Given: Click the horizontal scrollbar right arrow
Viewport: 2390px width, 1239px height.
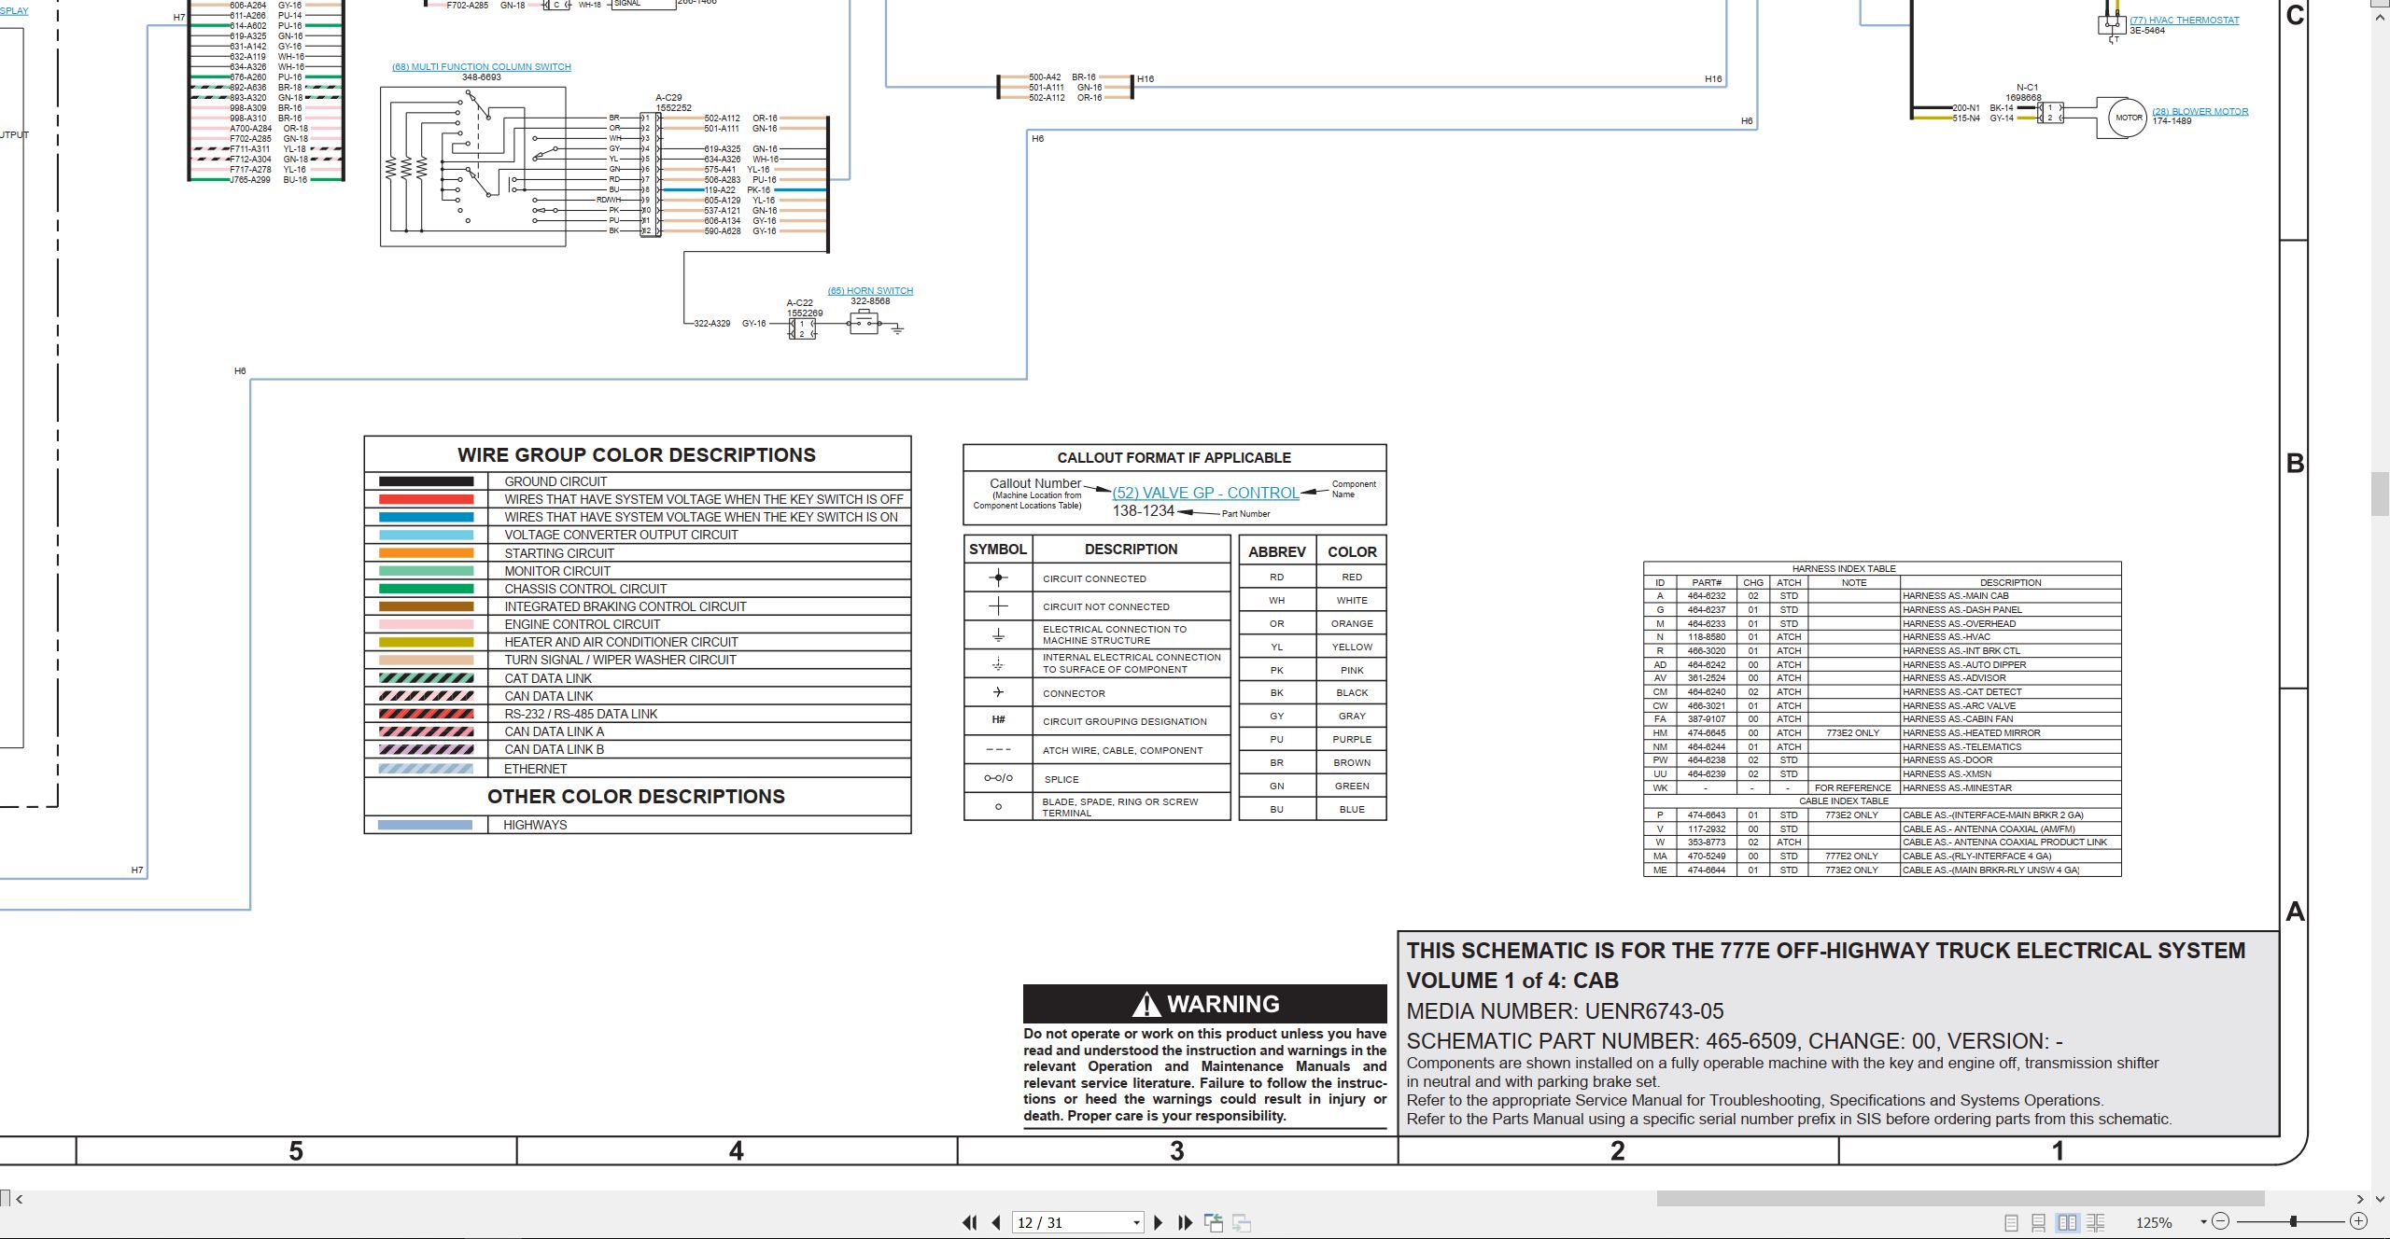Looking at the screenshot, I should (x=2361, y=1199).
